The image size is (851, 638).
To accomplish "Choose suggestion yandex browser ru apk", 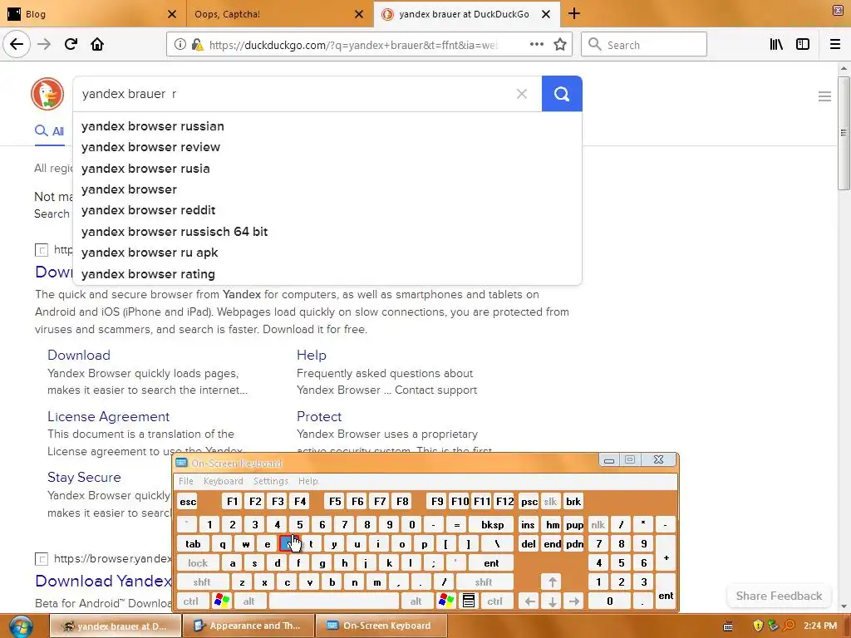I will click(x=327, y=253).
